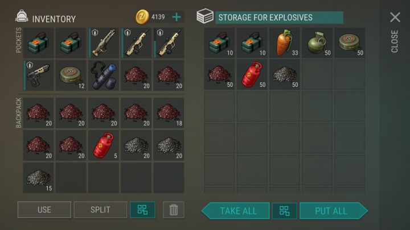The image size is (410, 230).
Task: Toggle inventory sort grid button
Action: (142, 210)
